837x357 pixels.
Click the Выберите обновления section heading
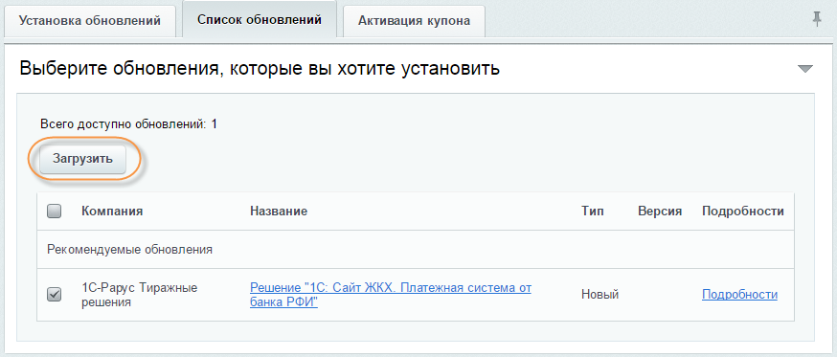260,69
